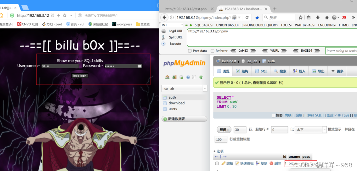
Task: Expand the TOOLS menu in HackBar
Action: click(x=287, y=25)
